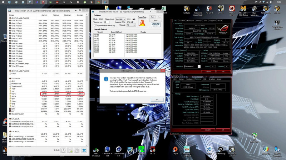Viewport: 286px width, 160px height.
Task: Open the AMD OverDrive desktop icon
Action: (x=96, y=152)
